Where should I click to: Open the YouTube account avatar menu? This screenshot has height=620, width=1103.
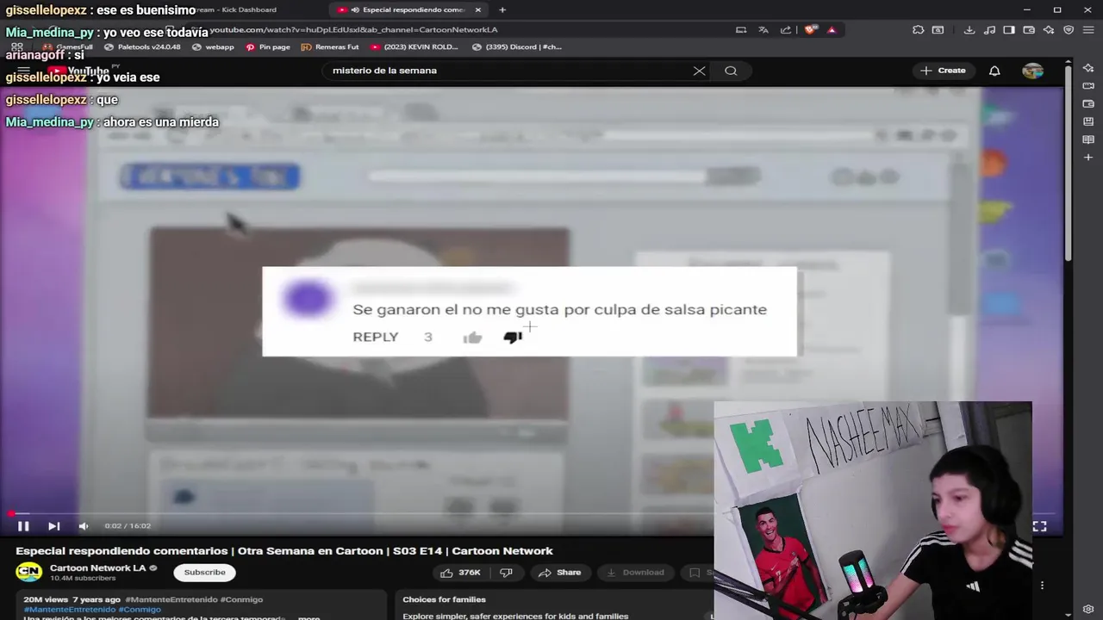(1032, 71)
